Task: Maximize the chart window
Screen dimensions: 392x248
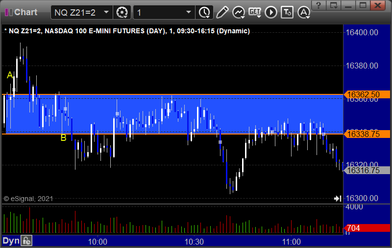Action: coord(363,5)
